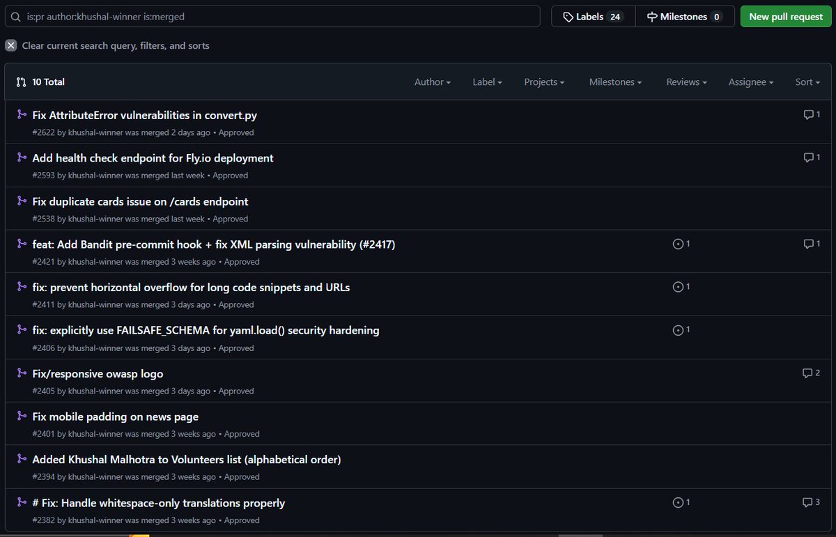
Task: Open comments on the Bandit pre-commit hook PR
Action: point(812,244)
